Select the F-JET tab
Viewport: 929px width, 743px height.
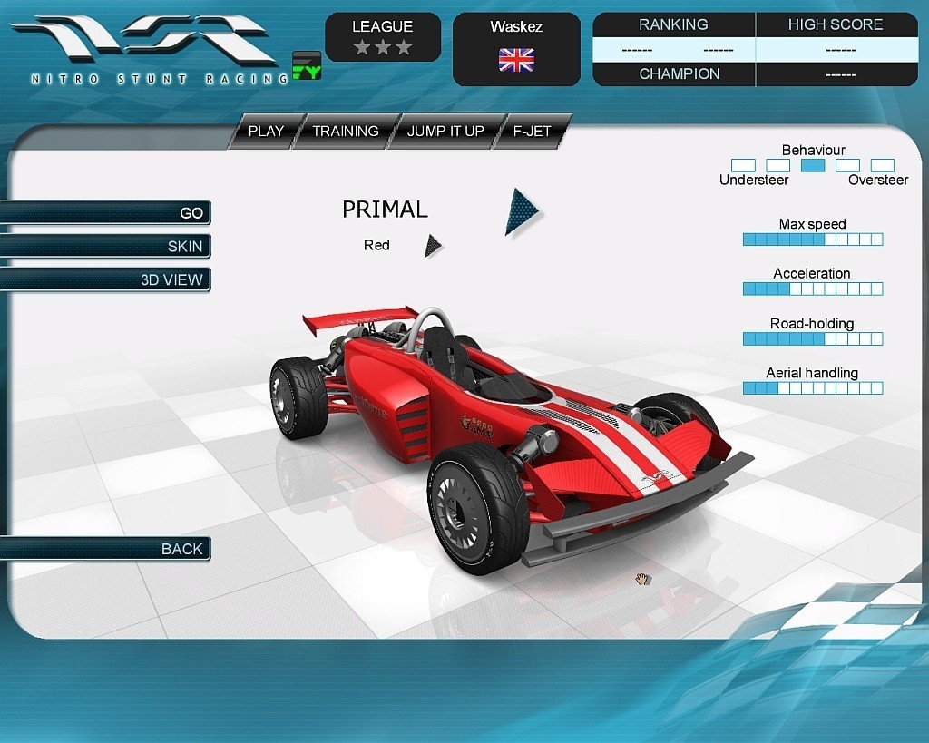point(532,131)
